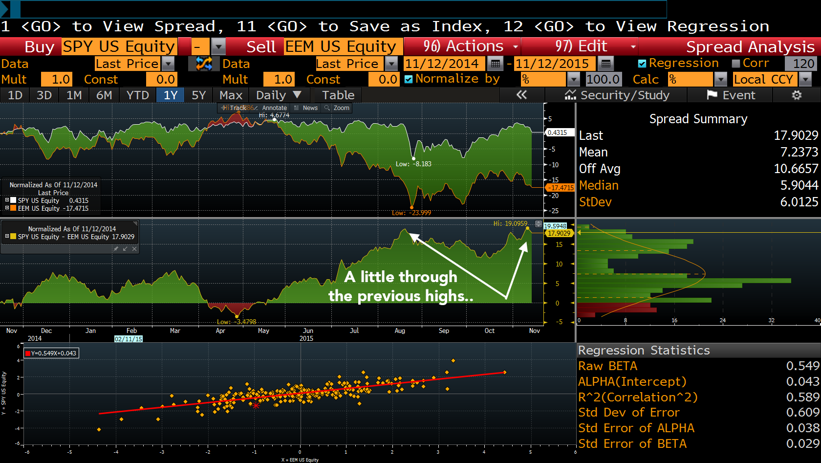Select the 3D range tab
Screen dimensions: 821x463
44,95
